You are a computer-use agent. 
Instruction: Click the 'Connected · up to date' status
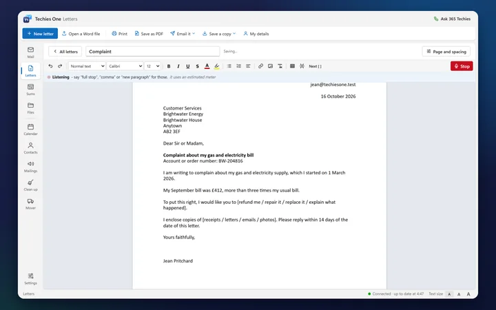[x=395, y=294]
